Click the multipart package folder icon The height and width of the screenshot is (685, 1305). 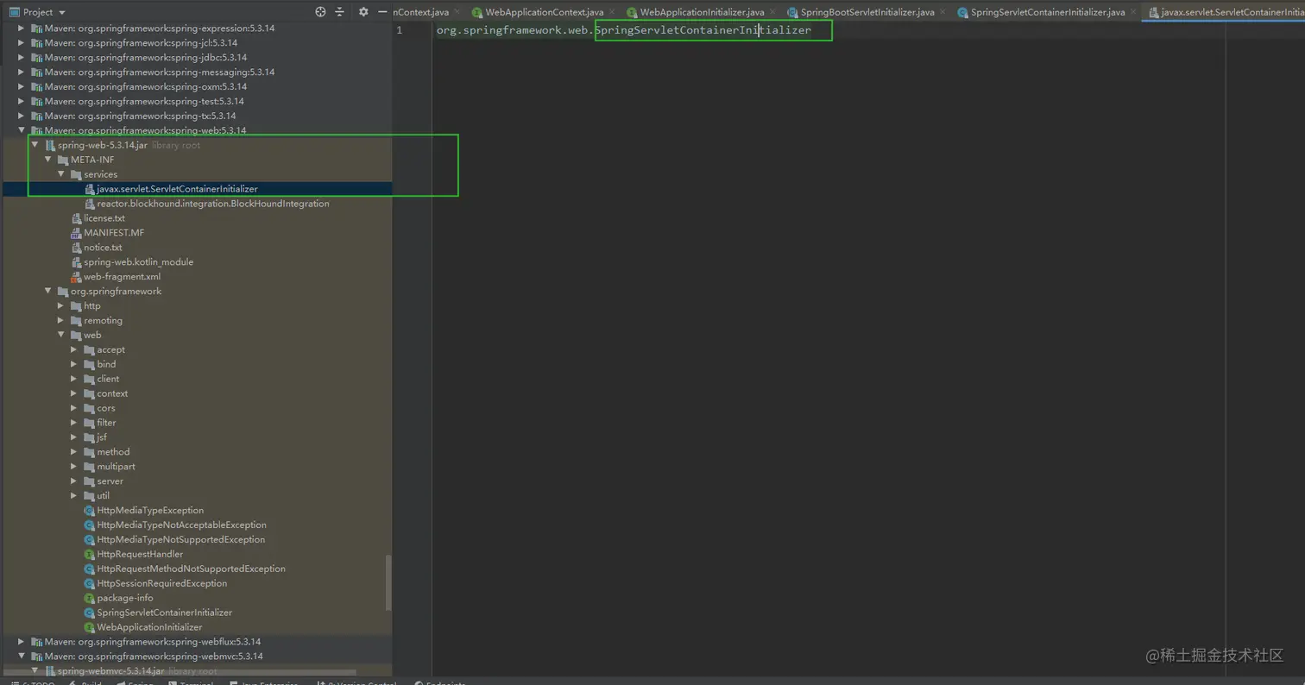point(89,467)
